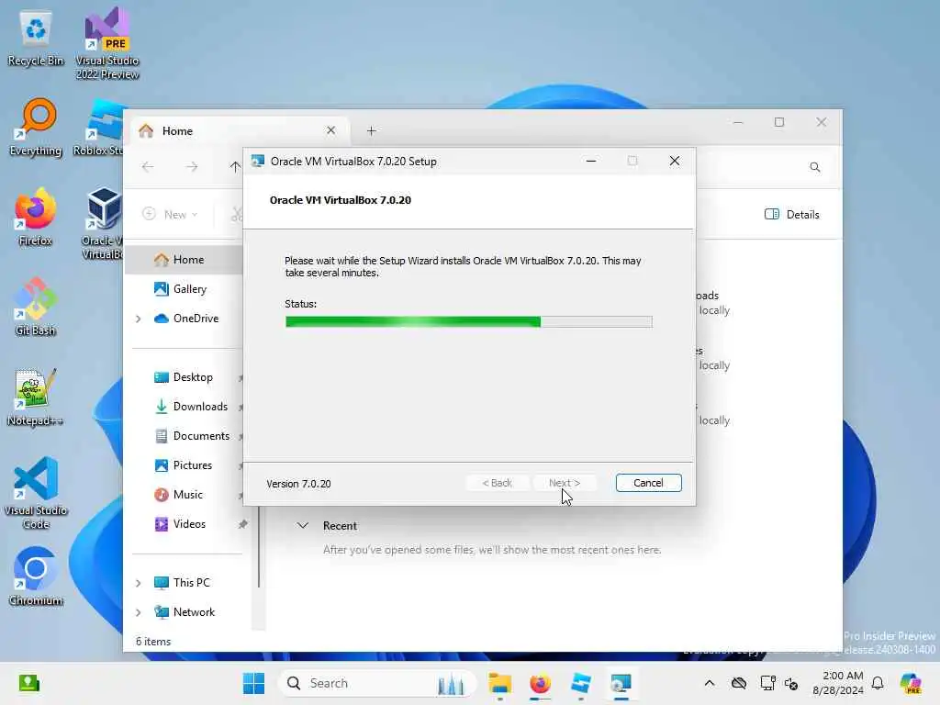Screen dimensions: 940x705
Task: Unpin Videos using its pin icon
Action: point(242,524)
